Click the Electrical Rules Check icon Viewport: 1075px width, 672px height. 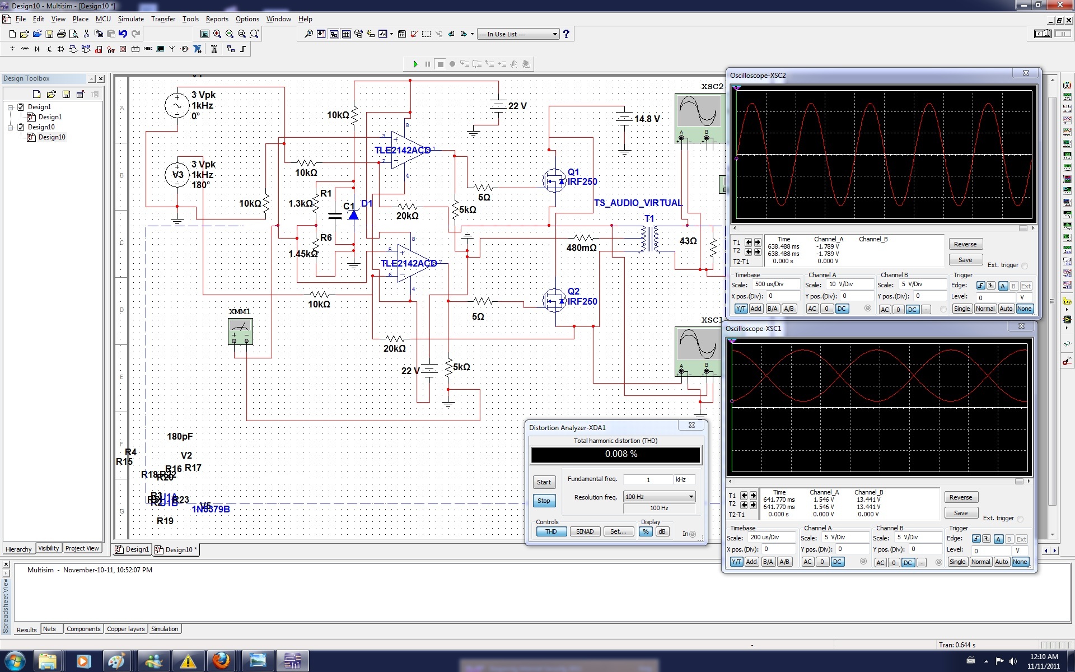tap(414, 34)
